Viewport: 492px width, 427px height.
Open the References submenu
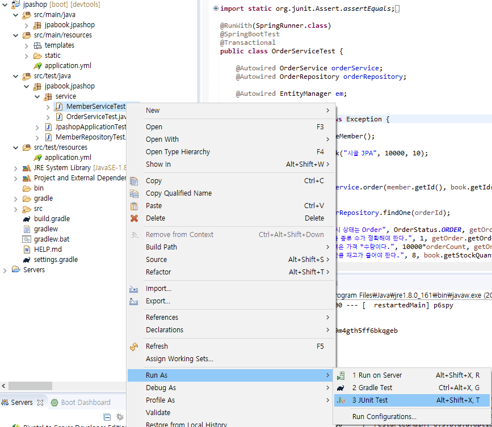tap(231, 317)
